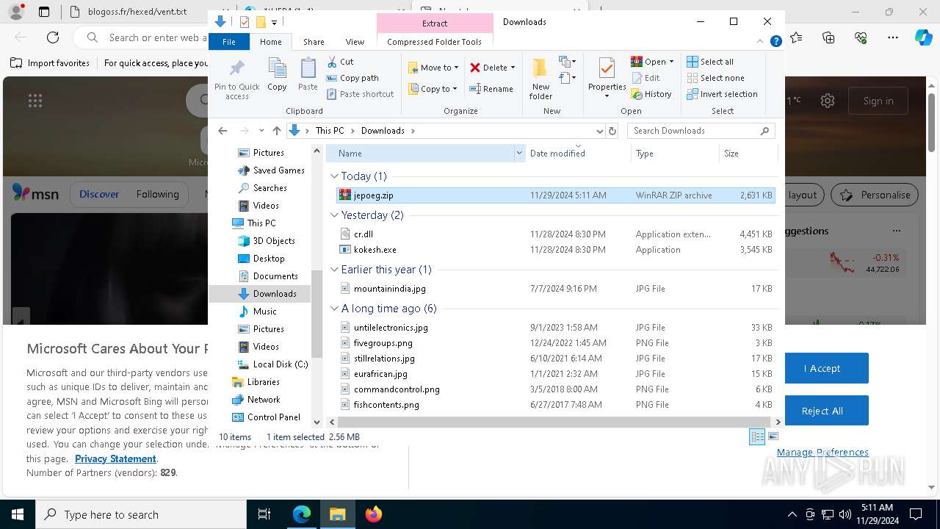Screen dimensions: 940x529
Task: Create a New folder
Action: [x=540, y=79]
